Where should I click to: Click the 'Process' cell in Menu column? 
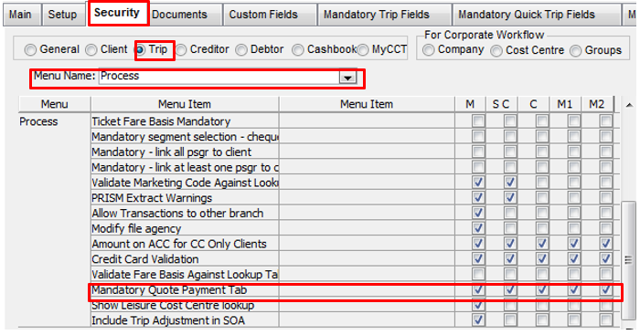coord(38,121)
